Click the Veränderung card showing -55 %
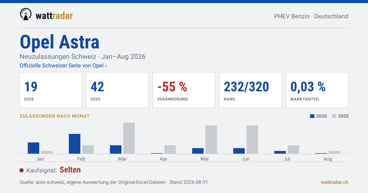 pyautogui.click(x=184, y=90)
